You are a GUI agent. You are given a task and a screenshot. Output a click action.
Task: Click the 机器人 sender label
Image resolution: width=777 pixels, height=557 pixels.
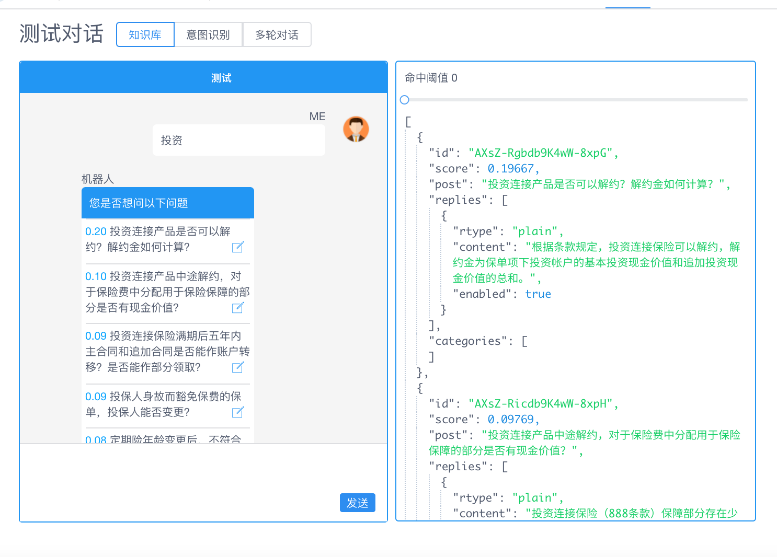98,179
